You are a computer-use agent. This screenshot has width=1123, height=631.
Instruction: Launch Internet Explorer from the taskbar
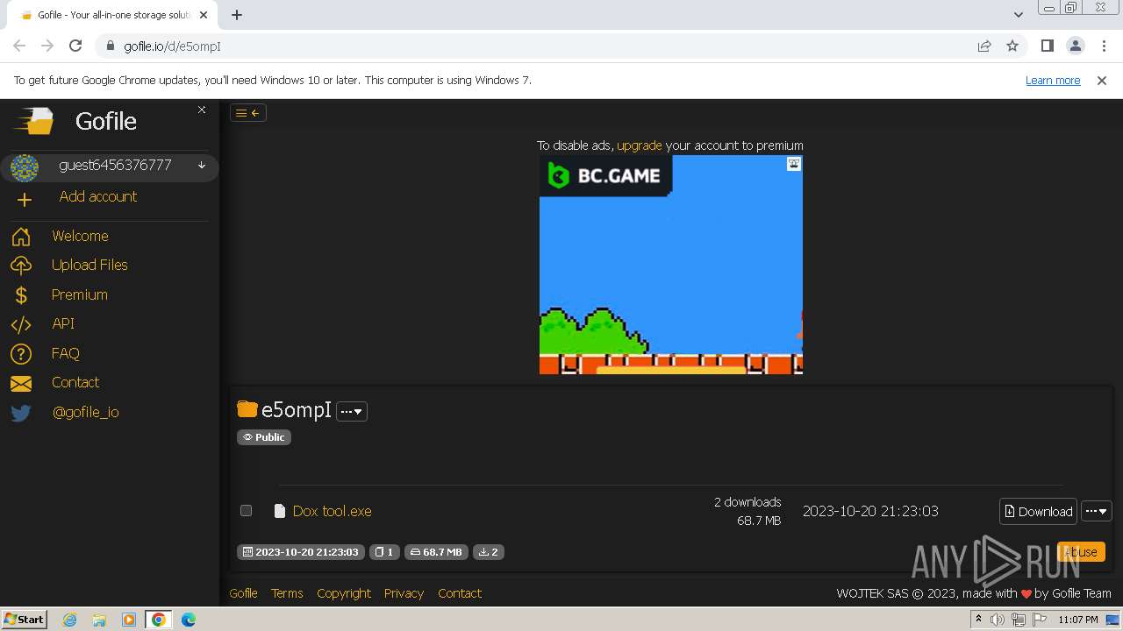coord(69,620)
